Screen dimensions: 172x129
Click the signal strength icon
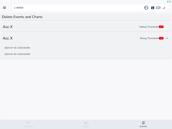pos(164,8)
